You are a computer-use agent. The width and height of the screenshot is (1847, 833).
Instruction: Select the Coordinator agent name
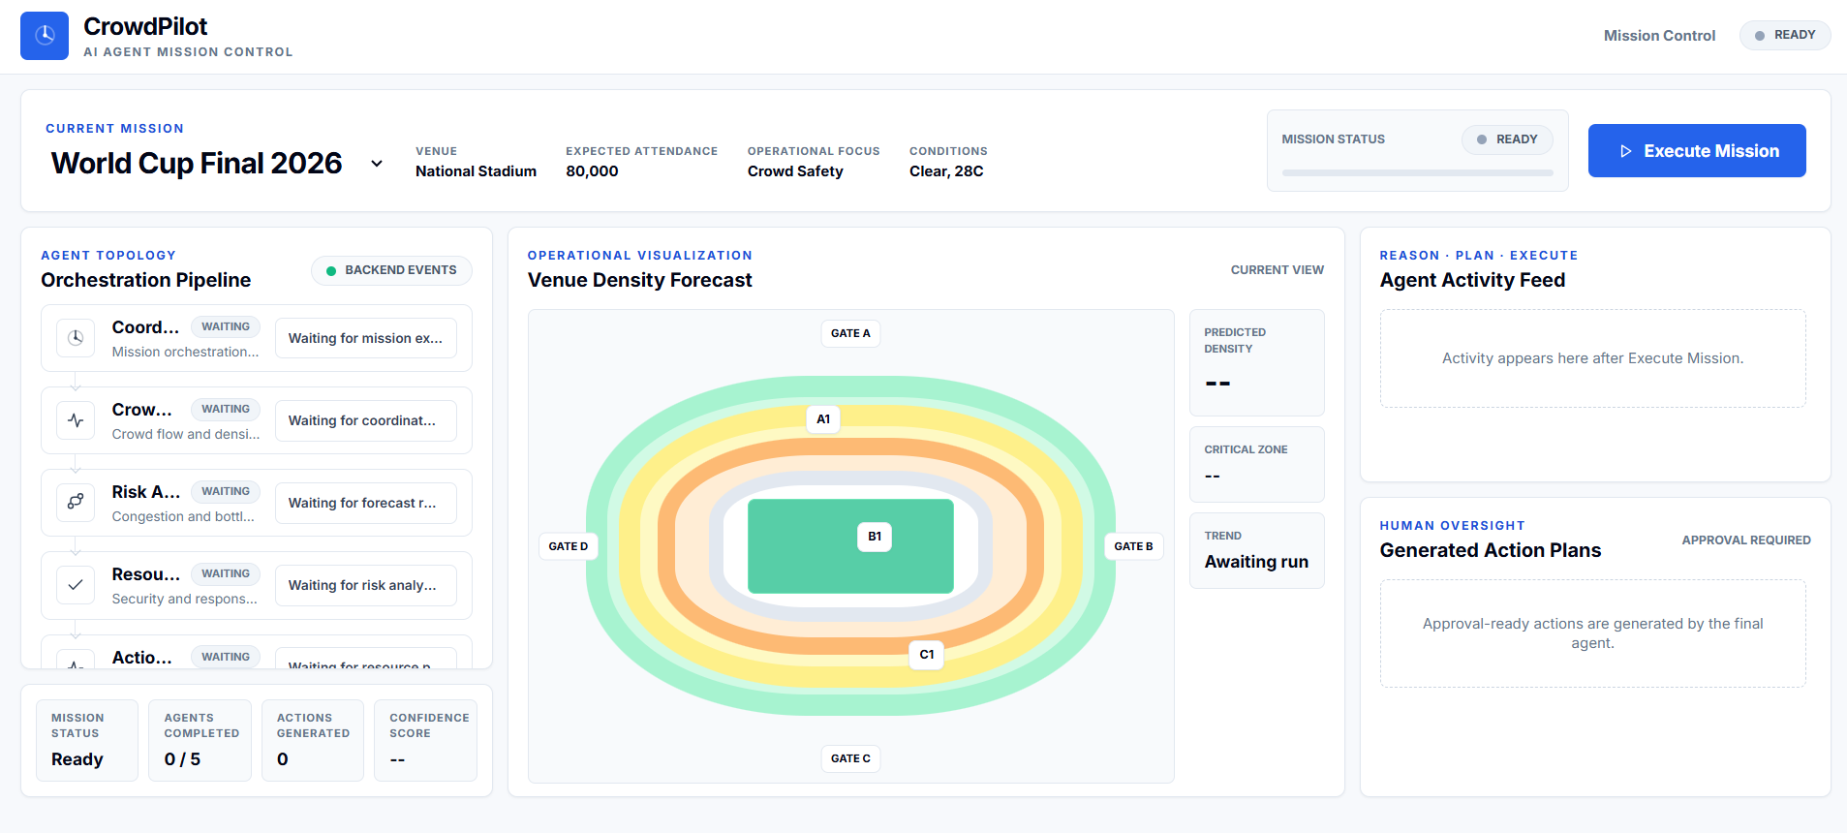pyautogui.click(x=145, y=327)
